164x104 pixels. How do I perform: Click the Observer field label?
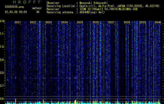coord(53,3)
